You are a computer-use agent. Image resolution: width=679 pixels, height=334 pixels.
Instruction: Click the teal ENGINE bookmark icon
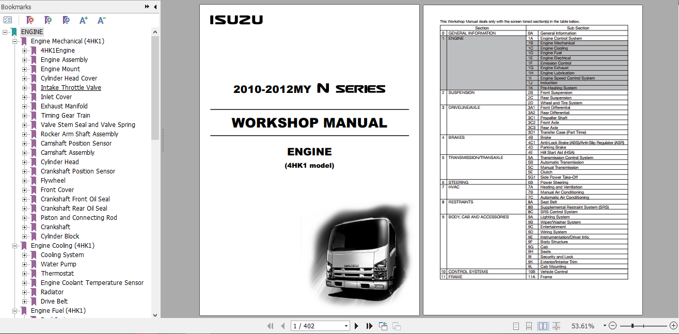pyautogui.click(x=14, y=32)
